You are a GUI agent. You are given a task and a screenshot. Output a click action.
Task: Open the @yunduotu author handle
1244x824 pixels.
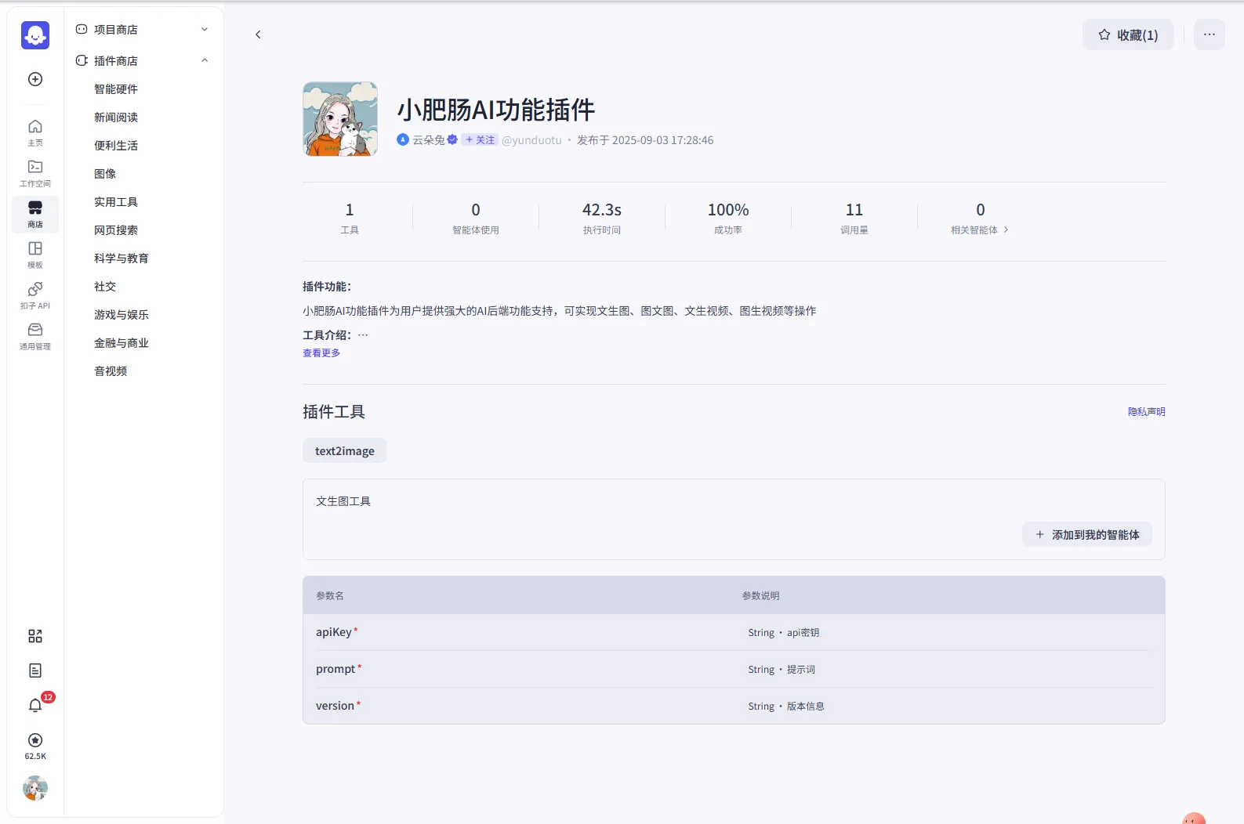coord(531,140)
